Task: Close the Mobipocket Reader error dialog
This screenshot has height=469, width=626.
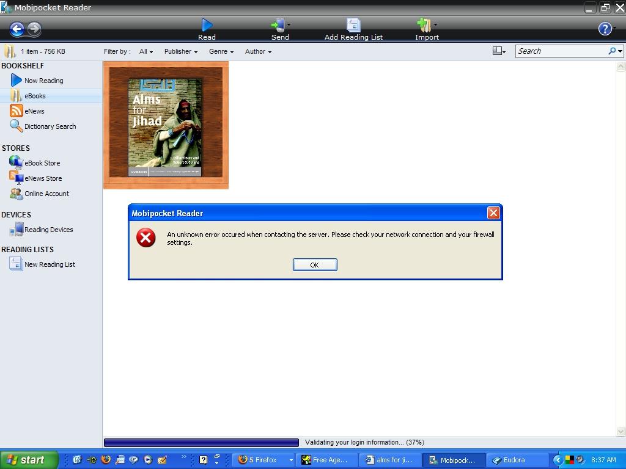Action: point(493,213)
